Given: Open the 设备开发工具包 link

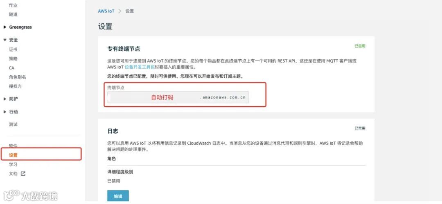Looking at the screenshot, I should [x=140, y=67].
